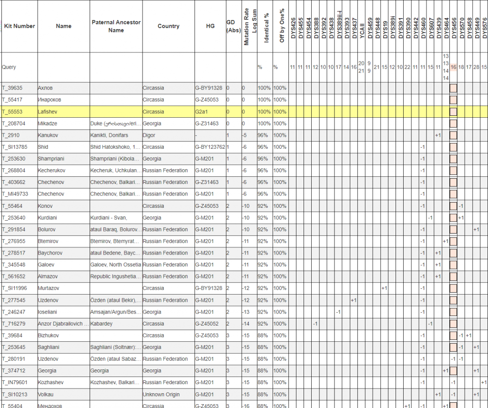The width and height of the screenshot is (488, 408).
Task: Click the name Kozhashev
Action: [x=51, y=382]
